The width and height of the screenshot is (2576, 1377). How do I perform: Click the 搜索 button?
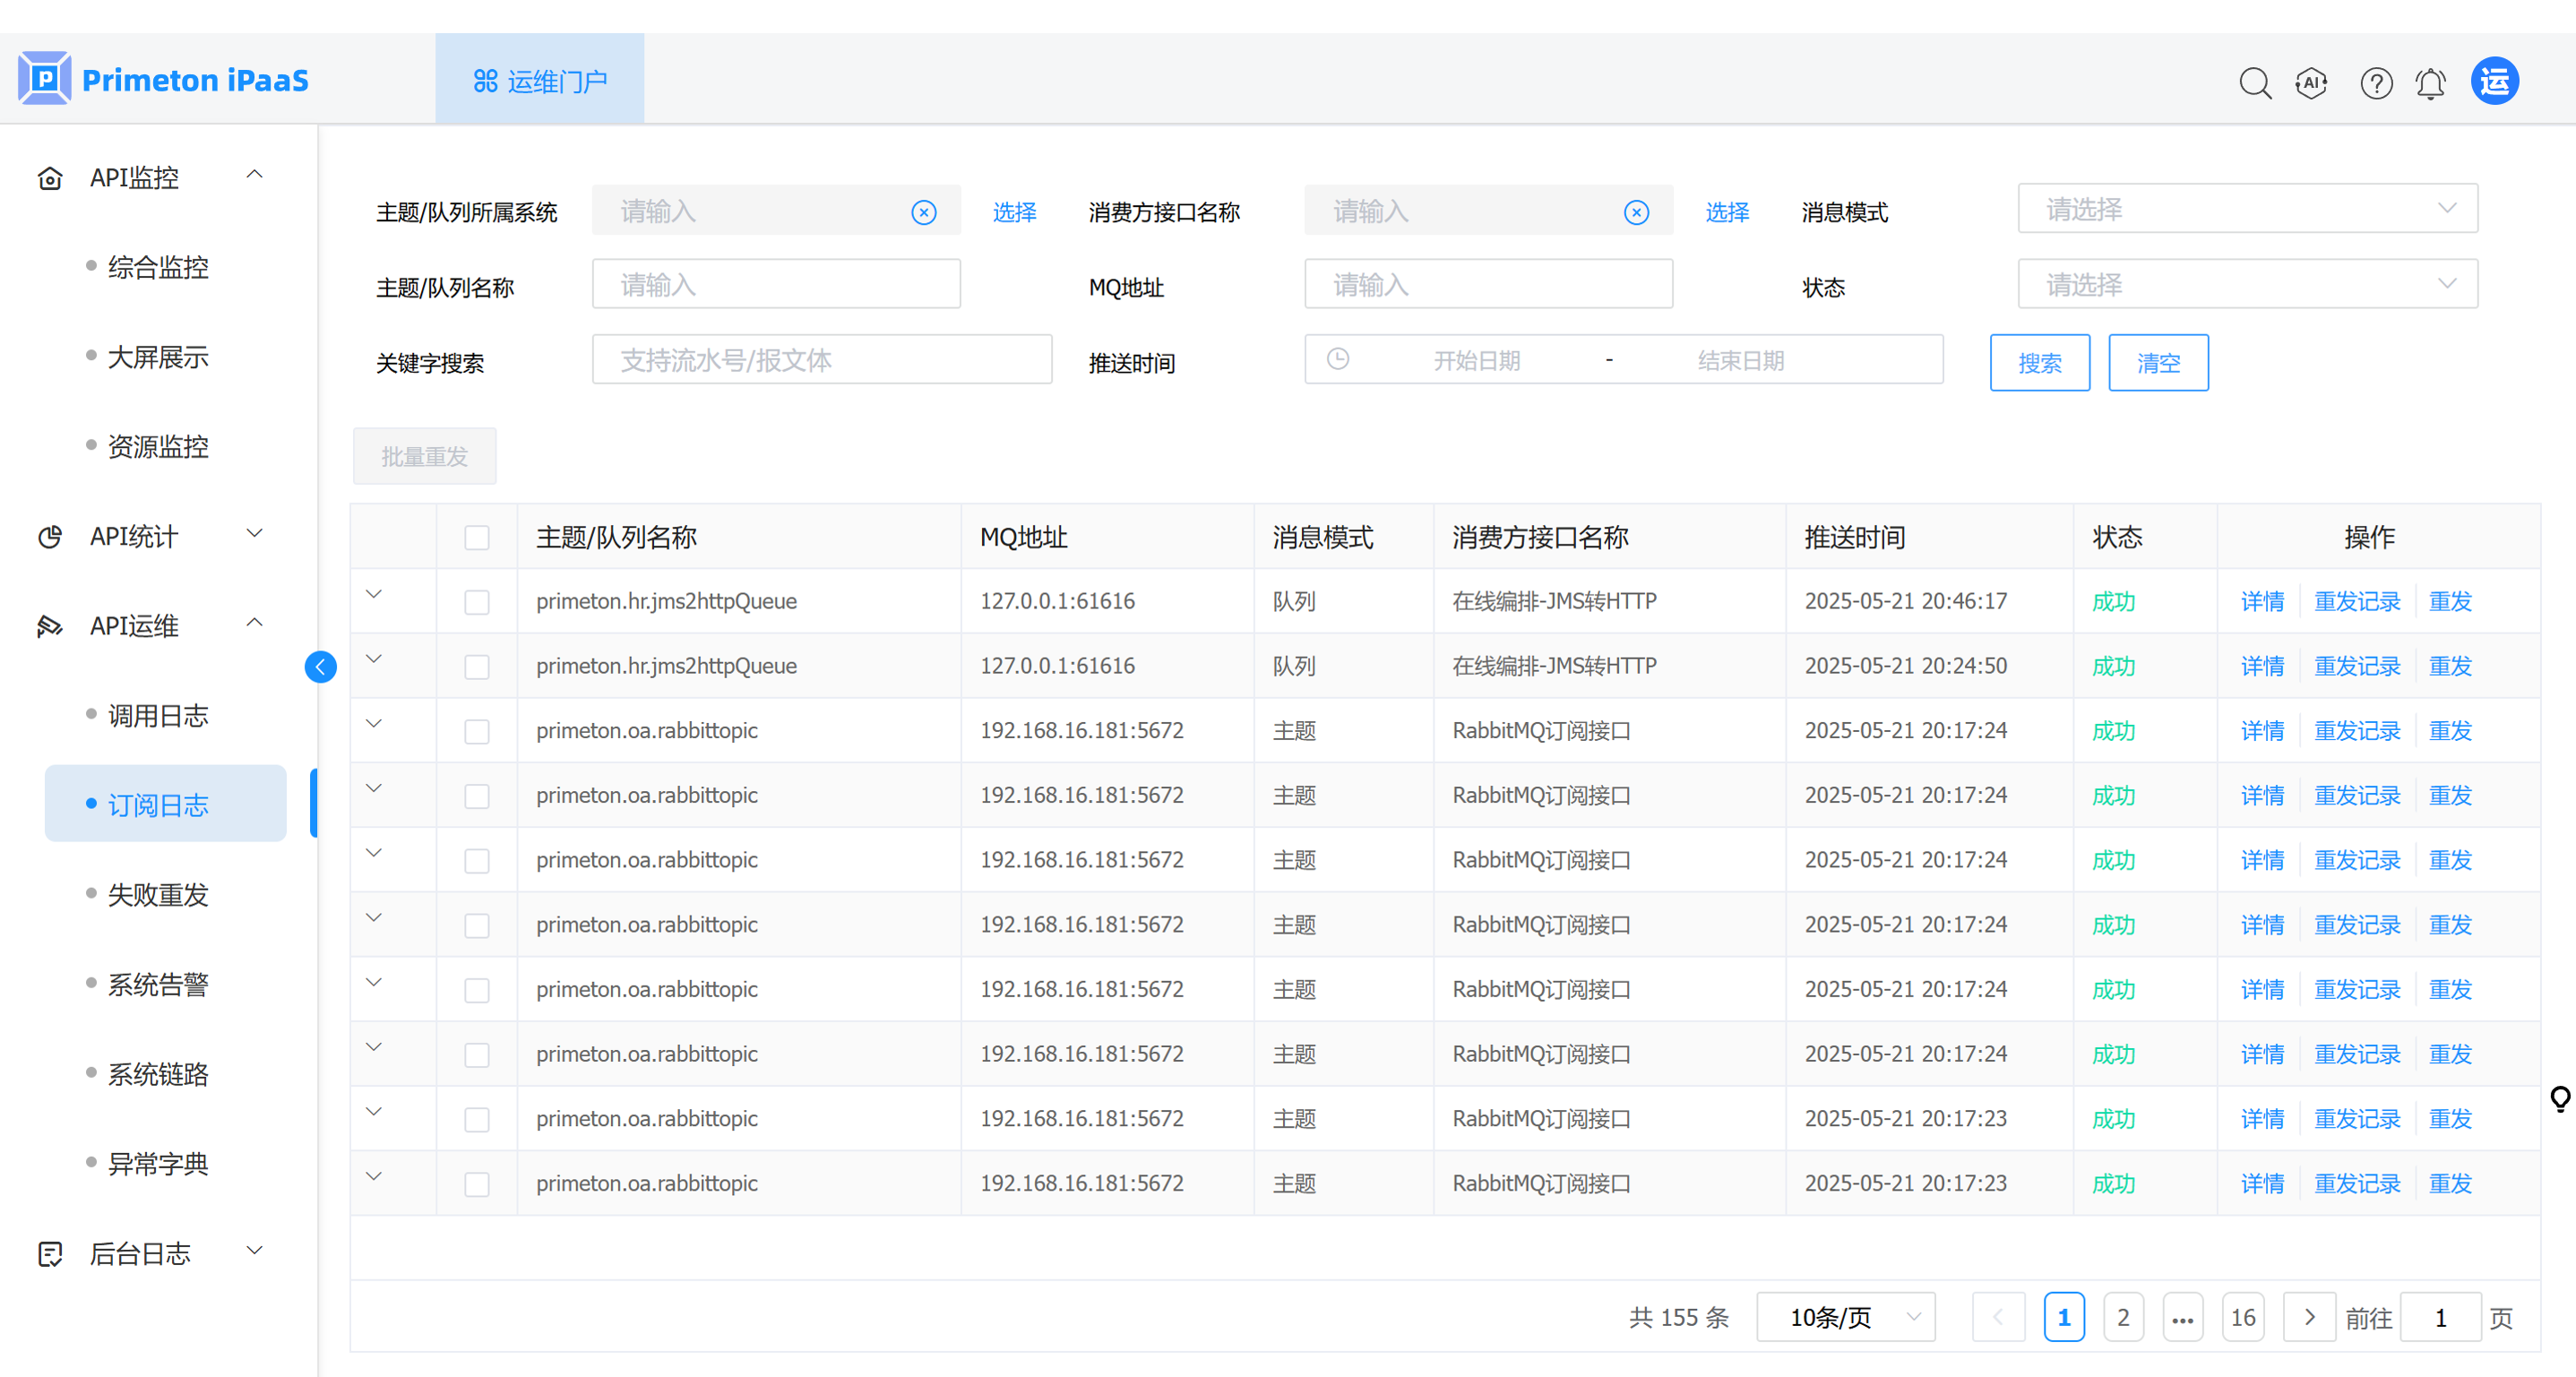[x=2038, y=362]
